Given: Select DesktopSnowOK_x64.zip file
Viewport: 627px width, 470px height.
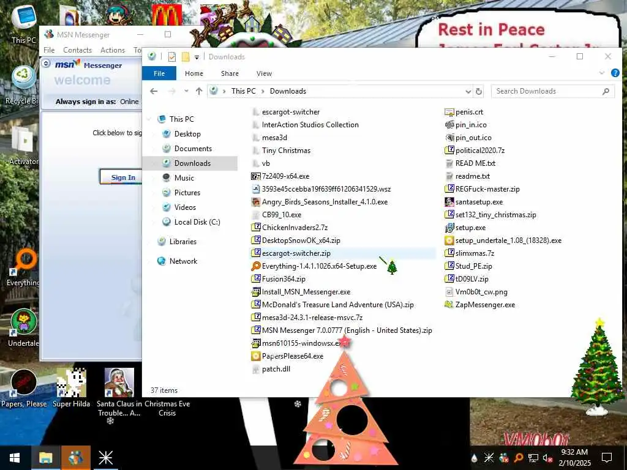Looking at the screenshot, I should [296, 240].
